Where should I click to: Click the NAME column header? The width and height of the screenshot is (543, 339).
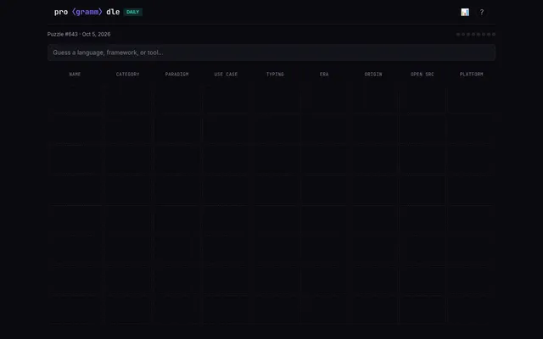pos(75,74)
